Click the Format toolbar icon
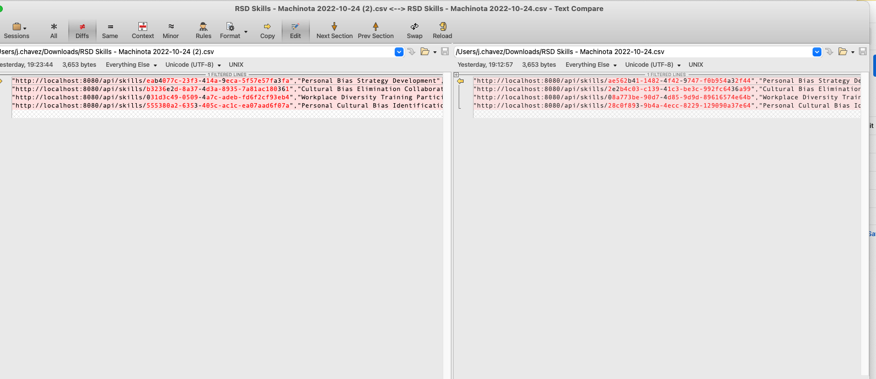This screenshot has width=876, height=379. pyautogui.click(x=230, y=30)
